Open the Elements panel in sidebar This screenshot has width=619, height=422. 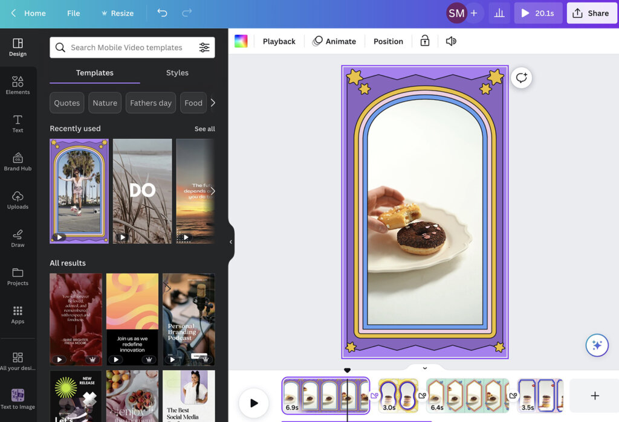[x=18, y=85]
